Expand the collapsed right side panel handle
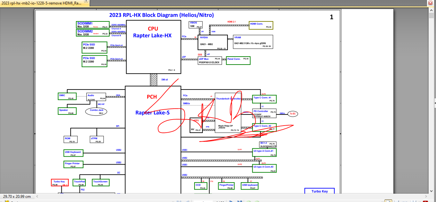 coord(435,103)
